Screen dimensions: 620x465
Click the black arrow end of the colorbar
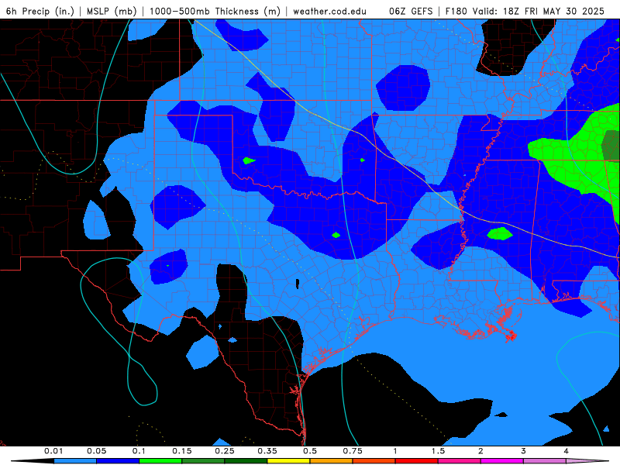coord(33,461)
